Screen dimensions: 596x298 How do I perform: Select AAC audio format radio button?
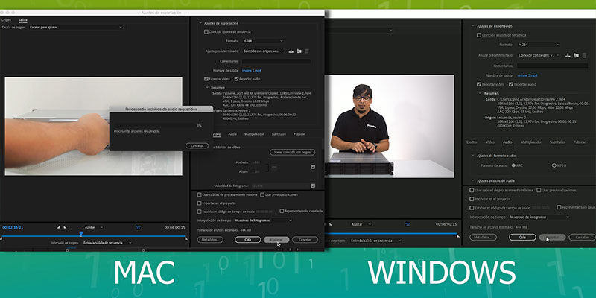tap(513, 165)
